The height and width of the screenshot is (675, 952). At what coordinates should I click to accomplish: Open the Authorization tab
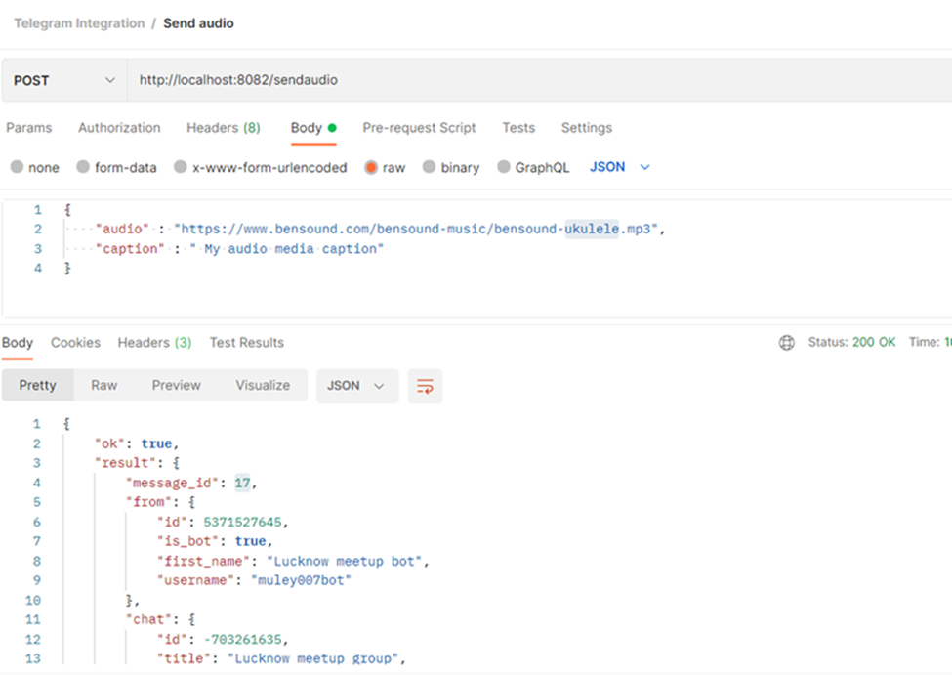119,128
